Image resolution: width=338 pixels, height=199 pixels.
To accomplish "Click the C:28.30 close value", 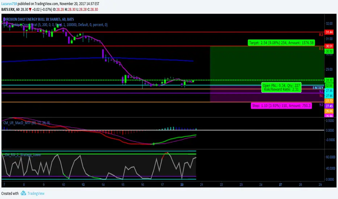I will (x=93, y=9).
